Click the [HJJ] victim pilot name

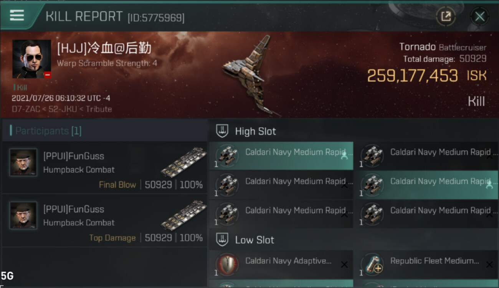tap(104, 49)
